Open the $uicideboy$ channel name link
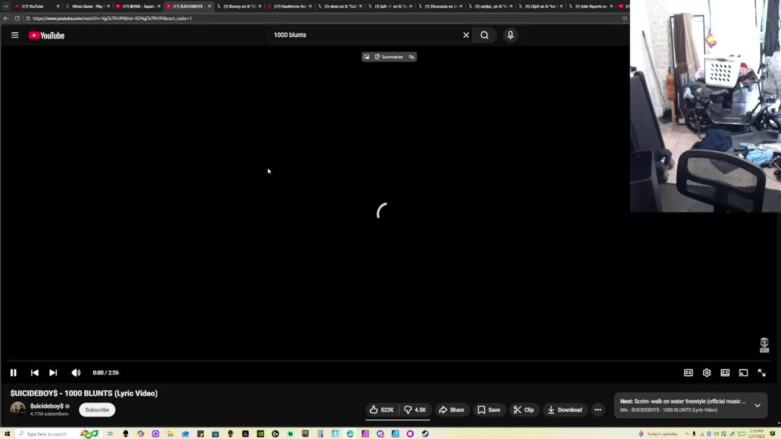Viewport: 781px width, 439px height. point(47,406)
